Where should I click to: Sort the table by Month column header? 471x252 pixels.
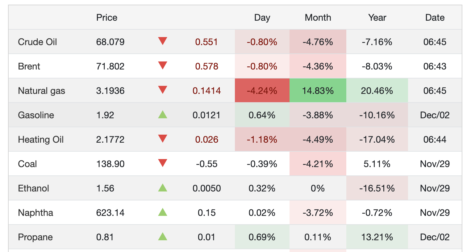coord(318,17)
